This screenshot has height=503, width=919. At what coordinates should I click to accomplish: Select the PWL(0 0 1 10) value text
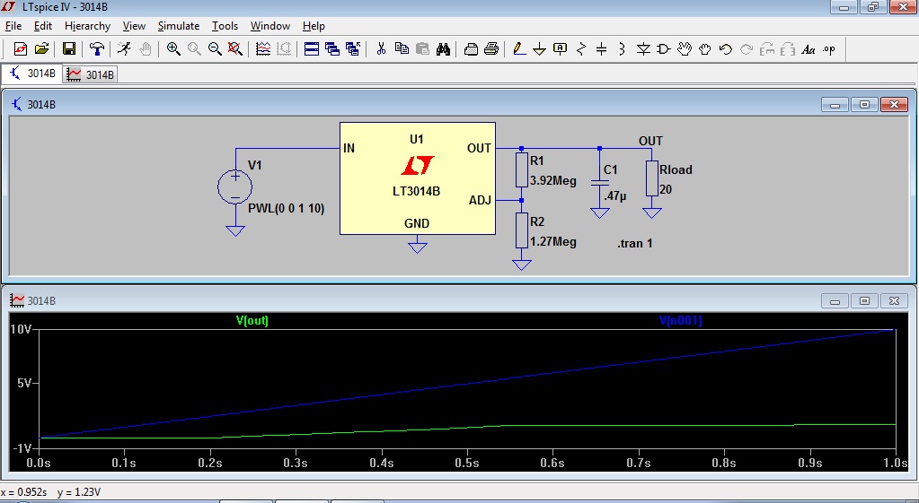(286, 208)
